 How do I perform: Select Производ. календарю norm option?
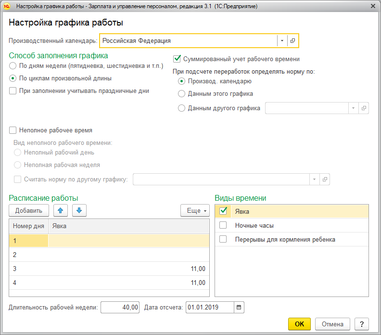click(181, 81)
